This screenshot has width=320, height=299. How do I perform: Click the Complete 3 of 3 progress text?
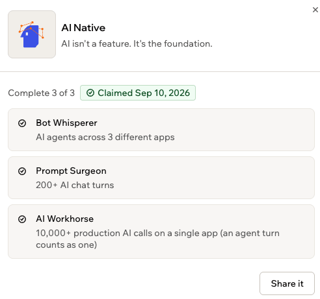pos(42,93)
